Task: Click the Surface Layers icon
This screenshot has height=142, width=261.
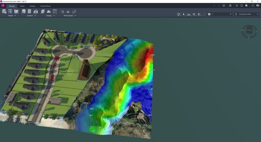Action: tap(43, 11)
